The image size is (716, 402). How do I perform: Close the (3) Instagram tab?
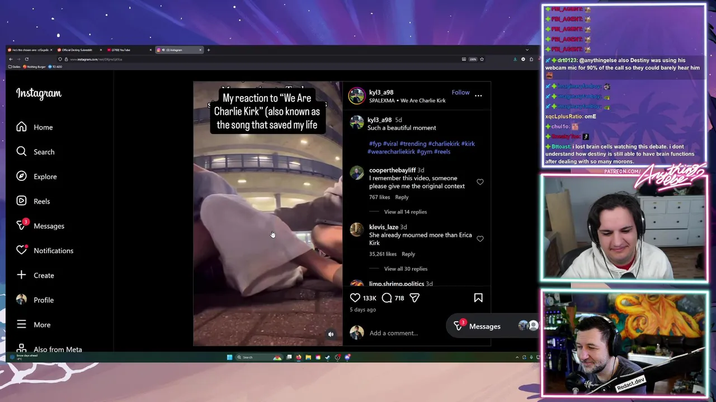(200, 50)
